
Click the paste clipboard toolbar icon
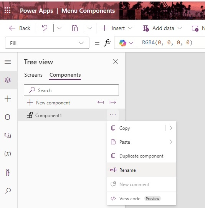coord(75,28)
